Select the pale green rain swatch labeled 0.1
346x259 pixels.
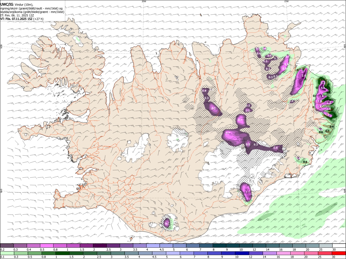click(x=7, y=253)
